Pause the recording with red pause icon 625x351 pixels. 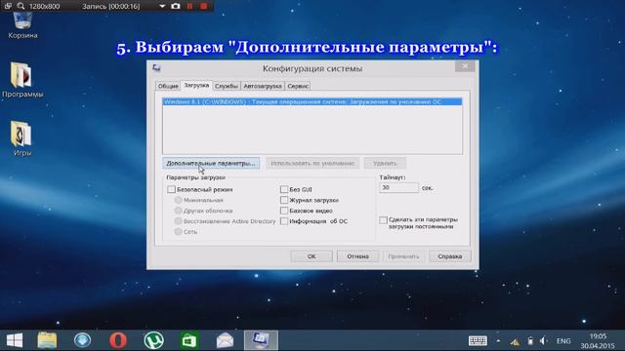pyautogui.click(x=189, y=6)
